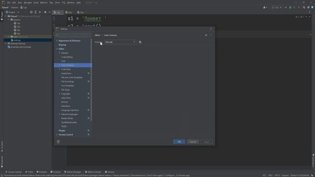Start debugging with the bug icon
This screenshot has height=177, width=315.
(x=290, y=7)
